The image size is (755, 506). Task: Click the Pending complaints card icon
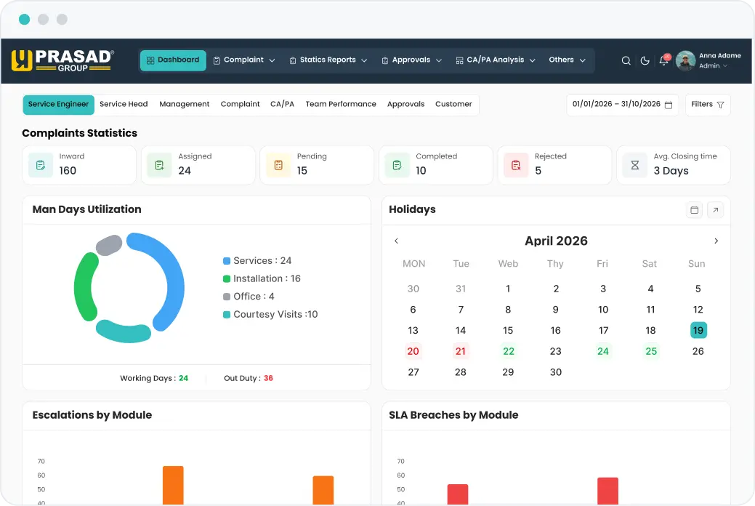pos(278,165)
